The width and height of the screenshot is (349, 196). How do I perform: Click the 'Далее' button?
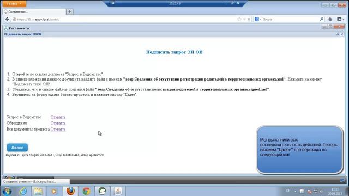click(17, 148)
